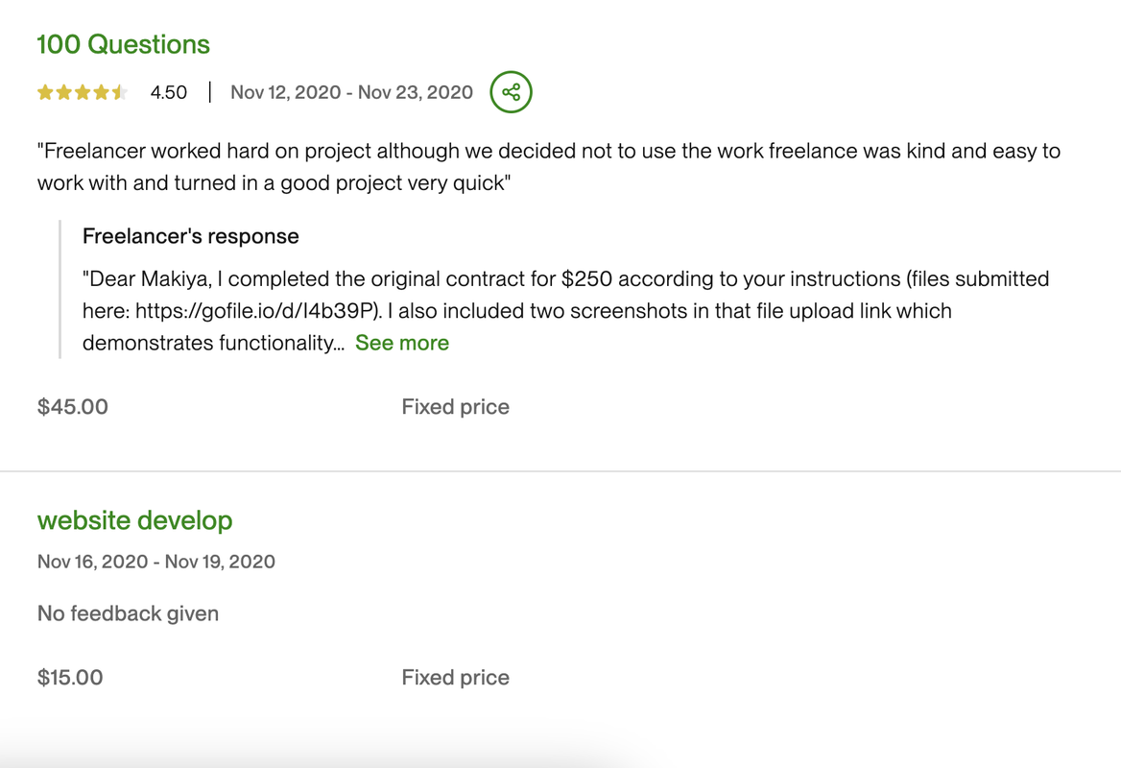Click "Fixed price" beside the $45.00 amount

point(455,407)
